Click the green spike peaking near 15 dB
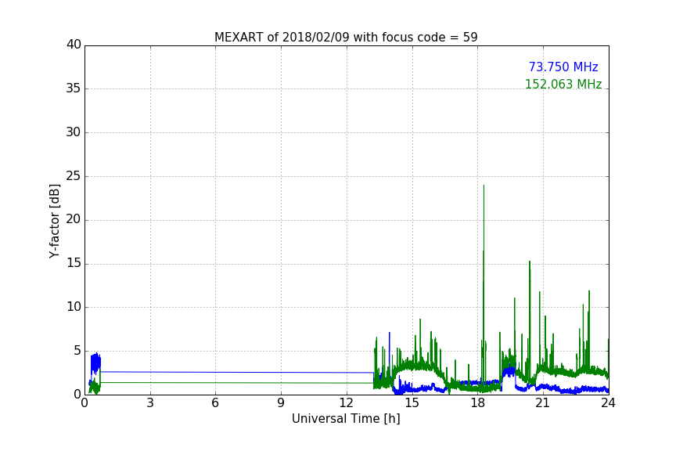The image size is (676, 451). (530, 262)
